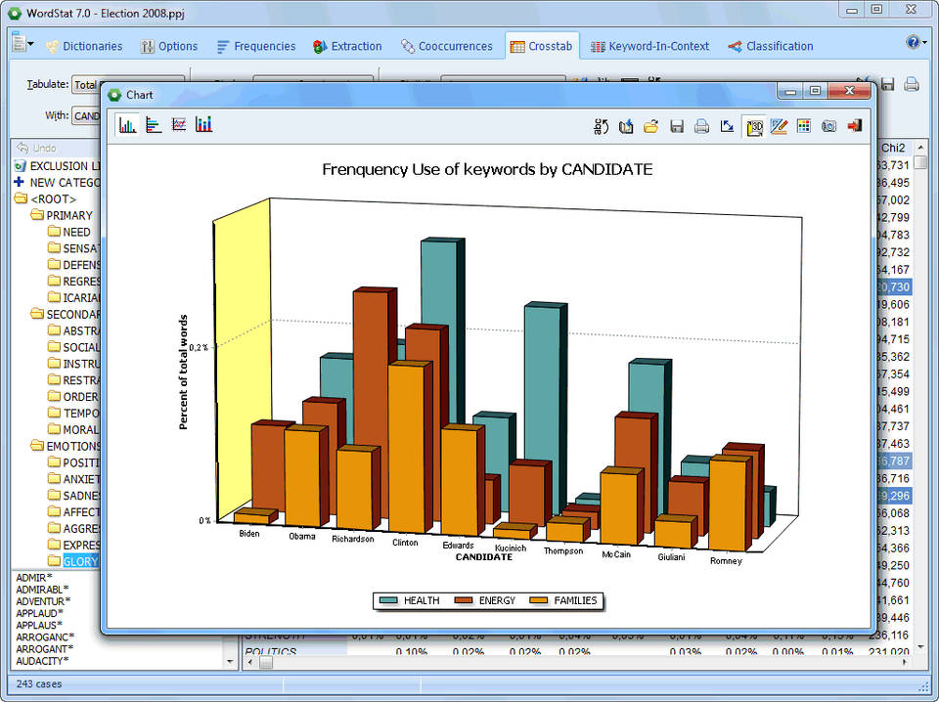
Task: Select the PRIMARY folder in tree
Action: (68, 215)
